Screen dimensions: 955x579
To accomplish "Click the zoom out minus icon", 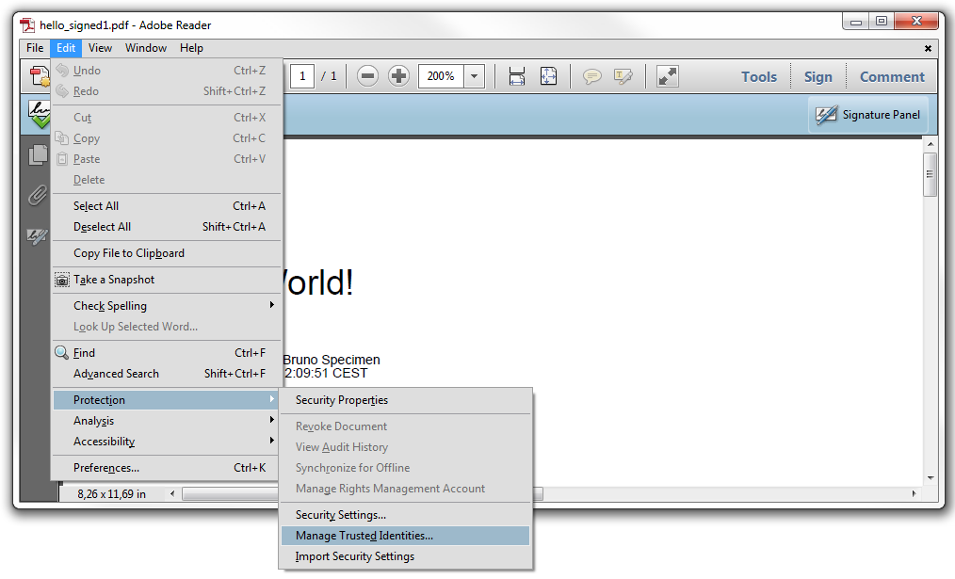I will tap(367, 76).
